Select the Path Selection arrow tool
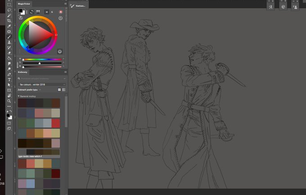Screen dimensions: 306x195 pyautogui.click(x=9, y=85)
